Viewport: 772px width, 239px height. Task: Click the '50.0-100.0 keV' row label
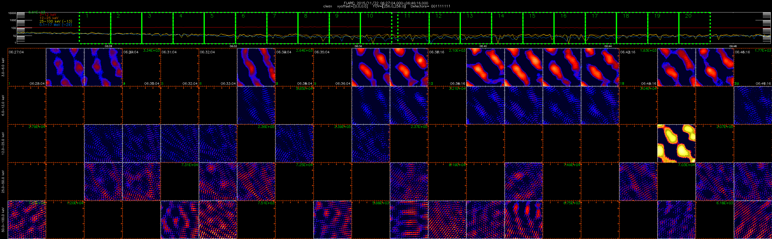click(x=3, y=220)
